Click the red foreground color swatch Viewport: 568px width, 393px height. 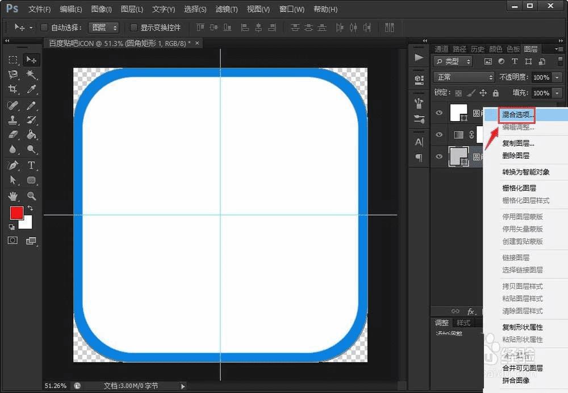coord(16,213)
